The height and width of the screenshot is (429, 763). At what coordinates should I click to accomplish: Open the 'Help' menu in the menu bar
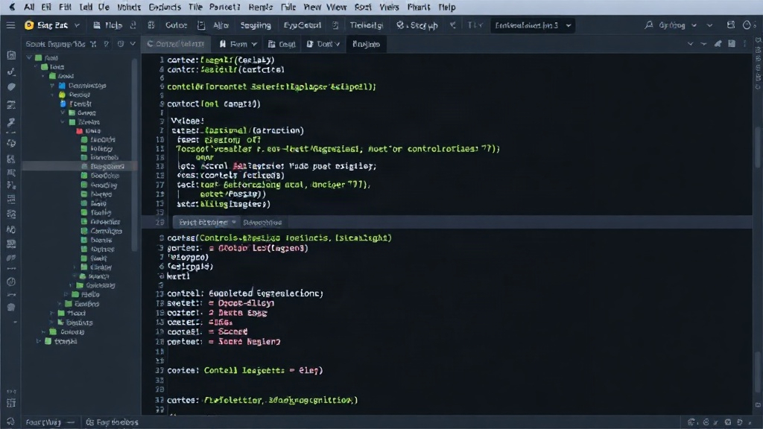point(447,7)
